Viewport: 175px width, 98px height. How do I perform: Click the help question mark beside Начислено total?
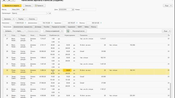coord(25,23)
